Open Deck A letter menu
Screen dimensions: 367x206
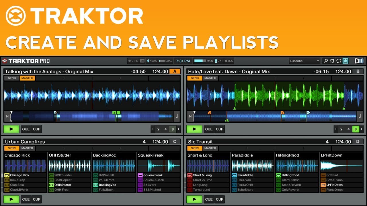point(175,72)
